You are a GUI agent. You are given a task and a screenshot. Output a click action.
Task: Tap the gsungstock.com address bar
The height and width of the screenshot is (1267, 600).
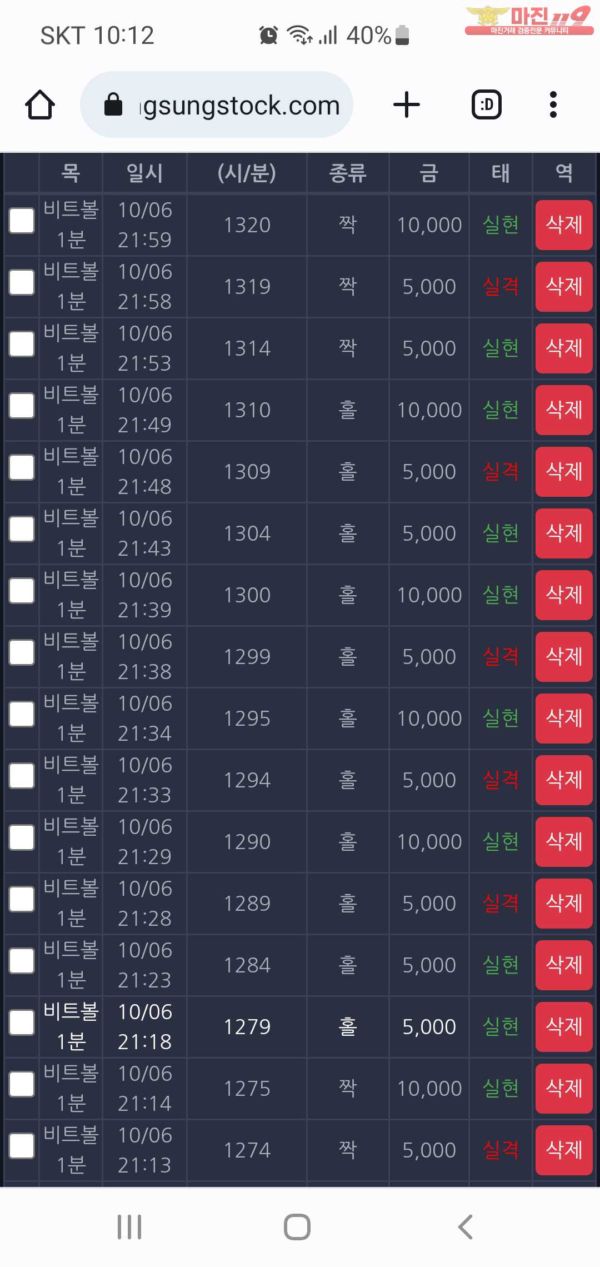217,104
